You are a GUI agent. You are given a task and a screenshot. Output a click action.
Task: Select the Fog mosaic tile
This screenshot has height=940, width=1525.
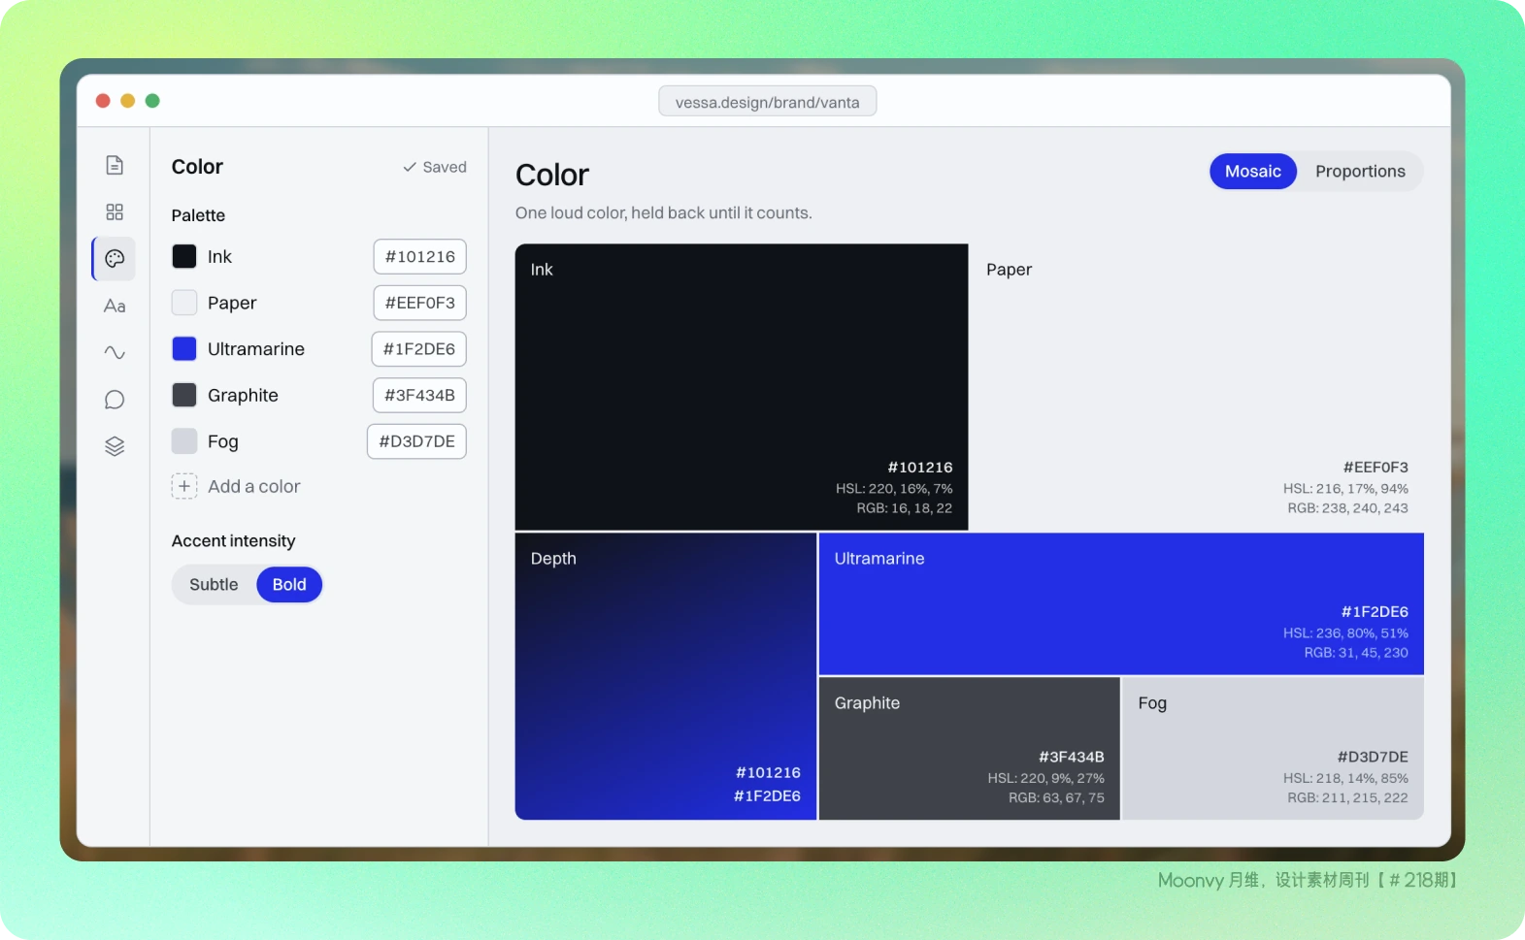coord(1273,748)
